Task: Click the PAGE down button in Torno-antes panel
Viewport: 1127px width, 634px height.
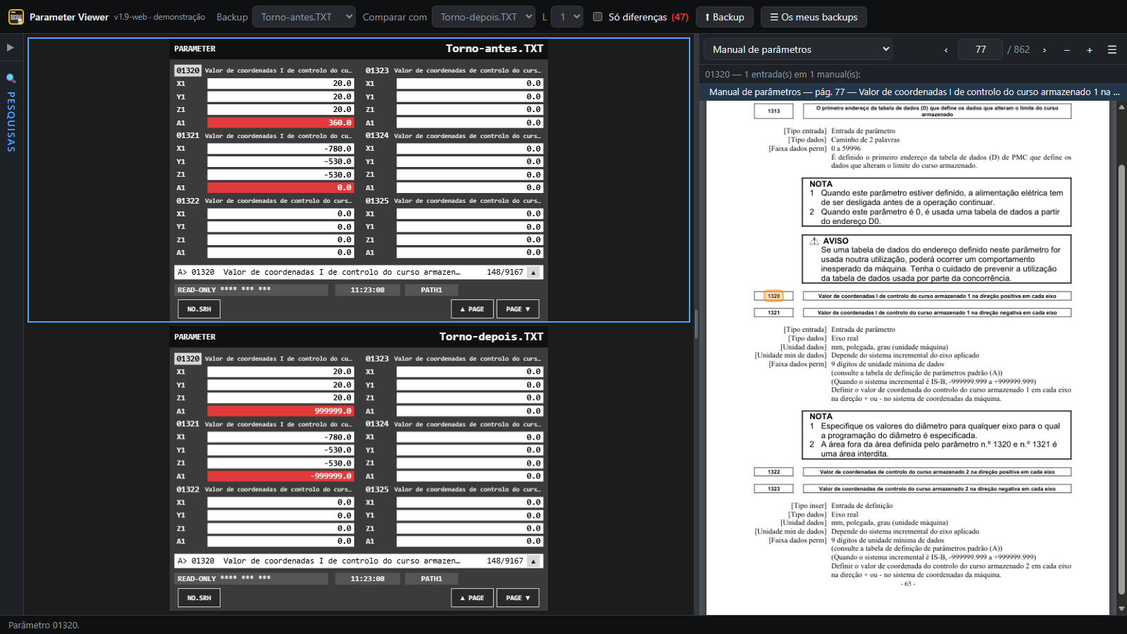Action: click(x=518, y=309)
